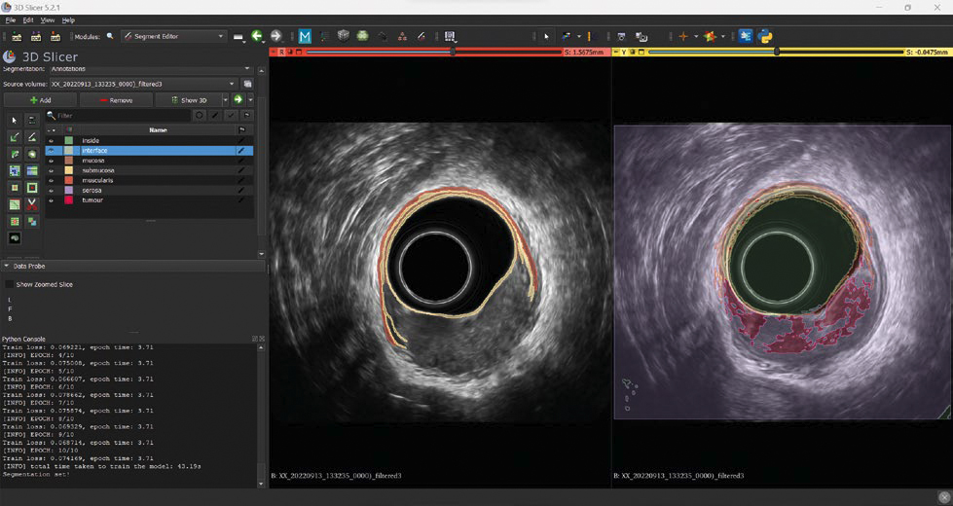Toggle visibility of interface segment
The height and width of the screenshot is (506, 953).
pyautogui.click(x=51, y=151)
